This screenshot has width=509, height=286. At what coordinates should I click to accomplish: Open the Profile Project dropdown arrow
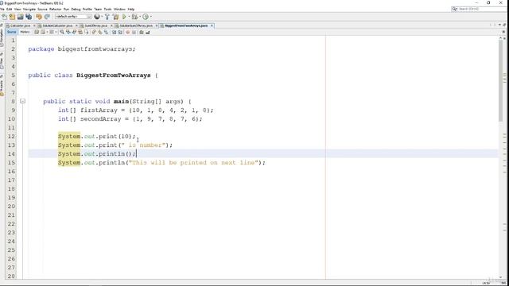150,17
